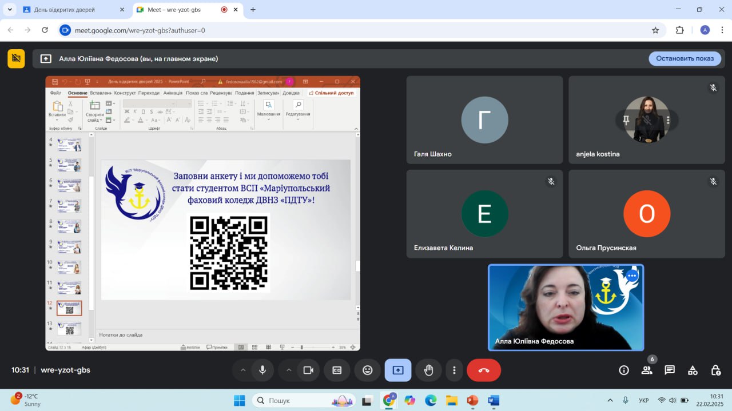732x411 pixels.
Task: Toggle closed captions button
Action: tap(337, 370)
